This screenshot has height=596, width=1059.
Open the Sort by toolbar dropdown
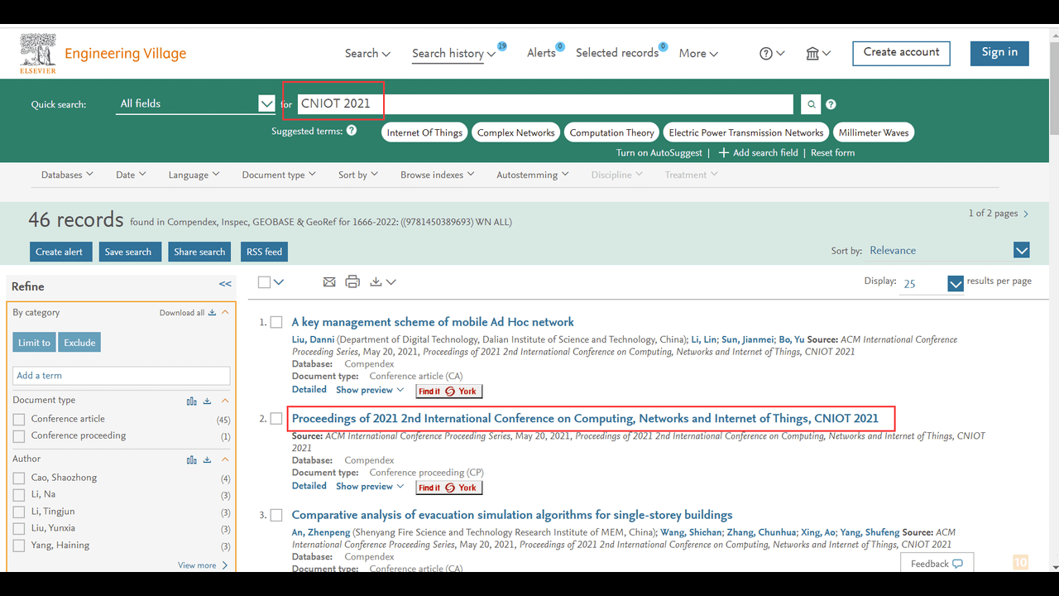click(358, 175)
